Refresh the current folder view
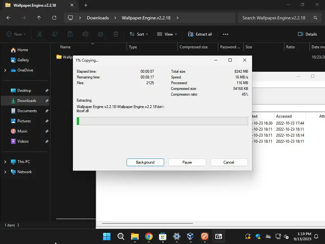This screenshot has height=244, width=325. 54,18
